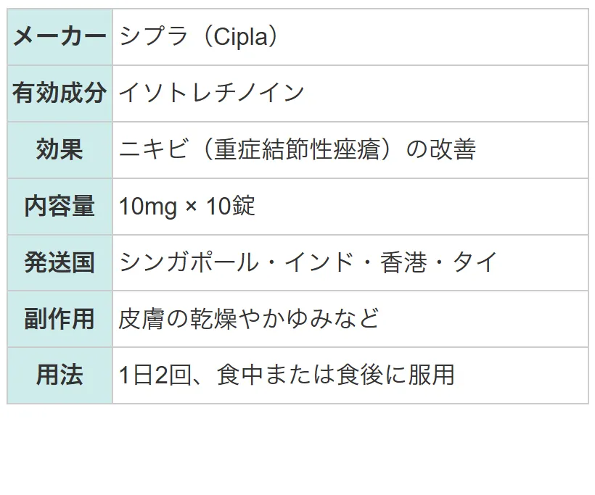Viewport: 595px width, 495px height.
Task: Click the 副作用 header cell
Action: [60, 319]
